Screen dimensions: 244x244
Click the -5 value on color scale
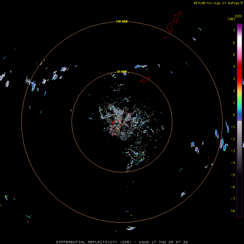click(233, 175)
